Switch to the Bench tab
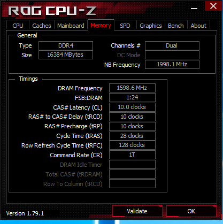This screenshot has height=224, width=223. 176,26
